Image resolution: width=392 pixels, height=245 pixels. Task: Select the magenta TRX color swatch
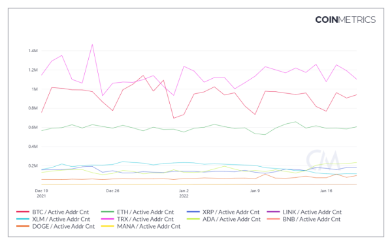(108, 219)
